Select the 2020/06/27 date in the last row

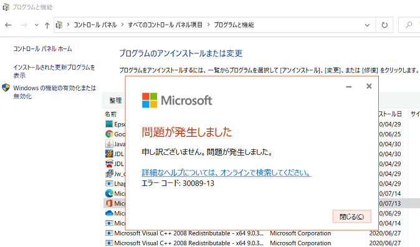pos(385,243)
